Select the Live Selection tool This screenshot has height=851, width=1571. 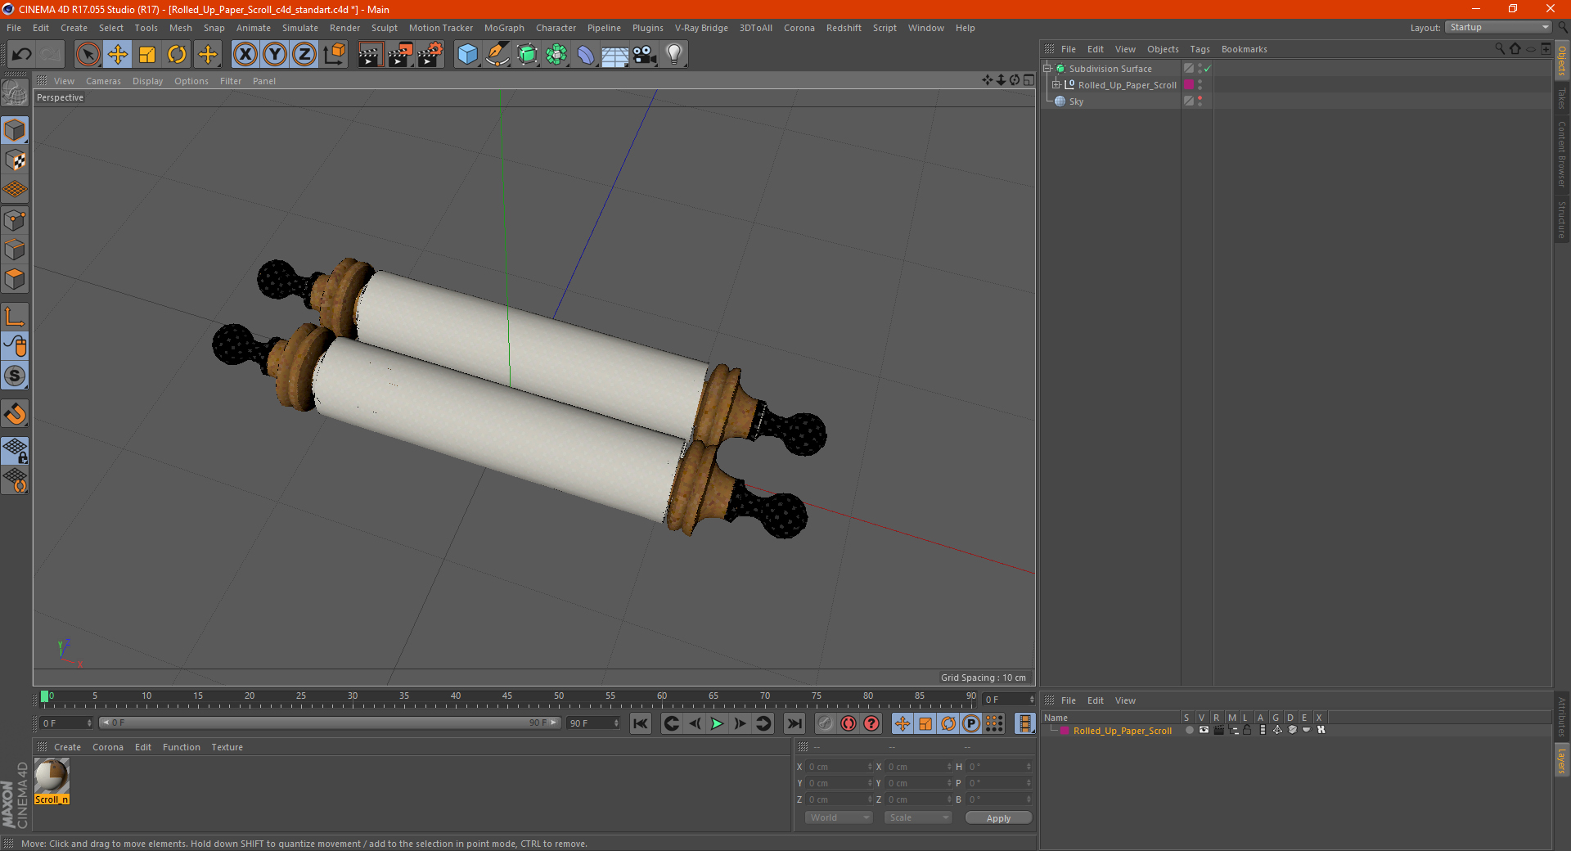(x=88, y=55)
